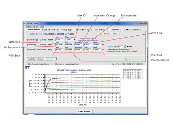173x124 pixels.
Task: Click the VDS Max field showing 40.00
Action: pos(97,45)
